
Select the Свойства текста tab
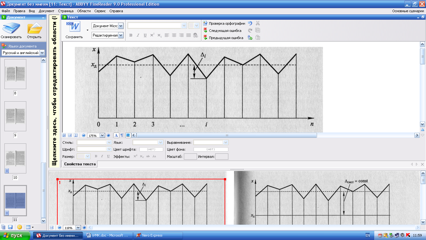point(80,164)
